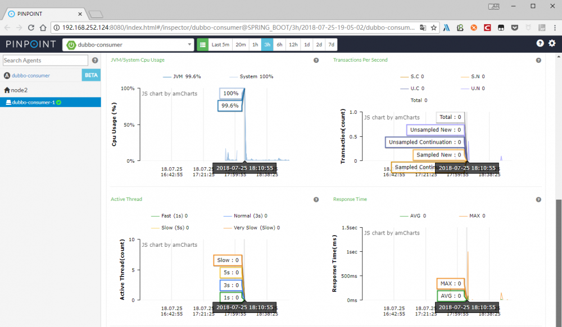The image size is (562, 327).
Task: Click the Pocket extension icon
Action: [515, 27]
